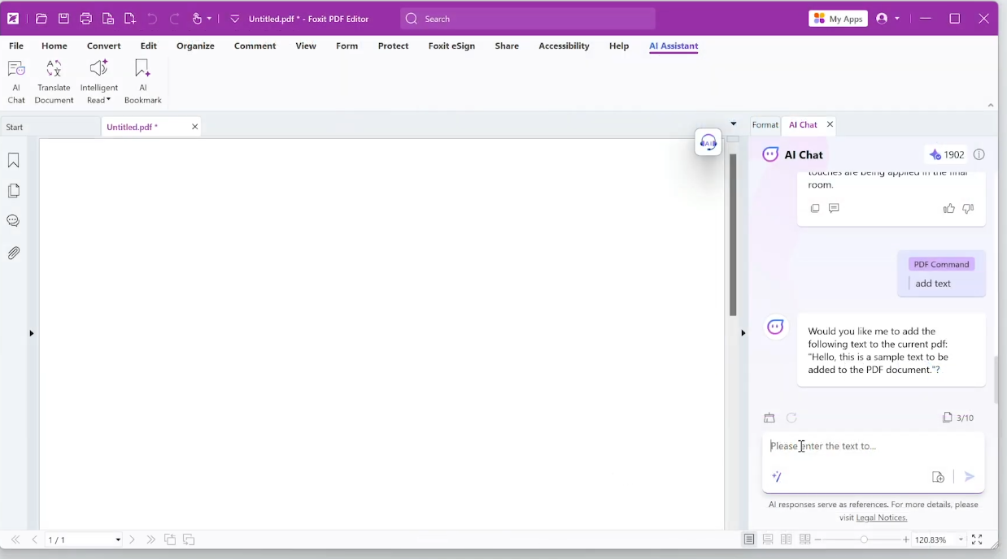Jump to the first page
1007x559 pixels.
(15, 539)
